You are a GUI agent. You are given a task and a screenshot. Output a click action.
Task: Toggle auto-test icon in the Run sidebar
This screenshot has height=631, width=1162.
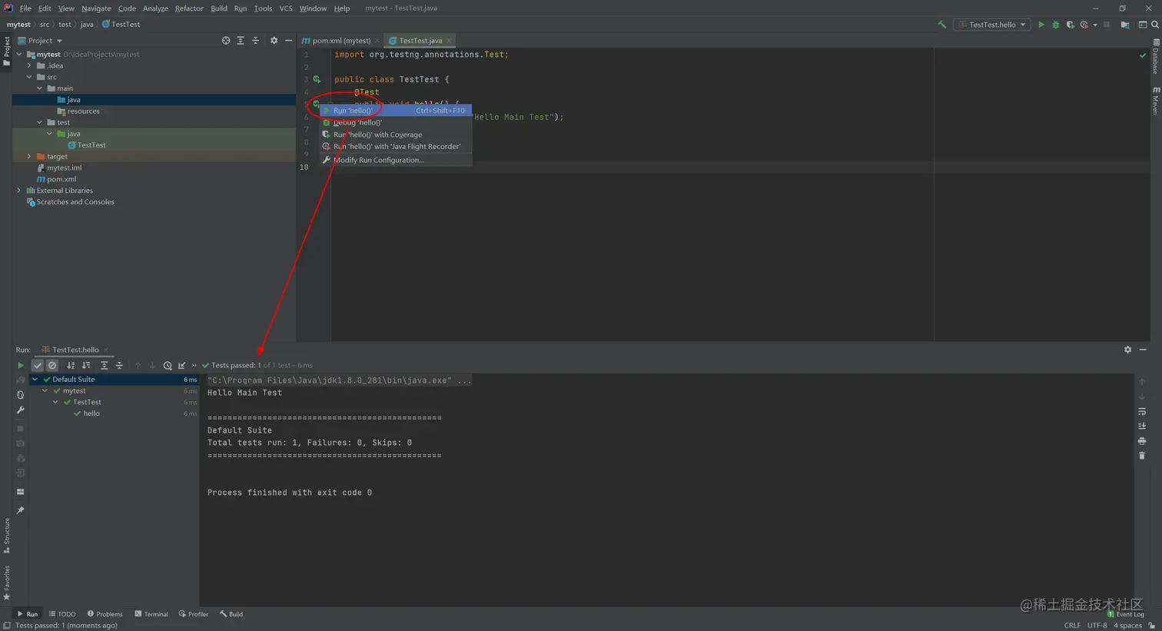pyautogui.click(x=21, y=395)
